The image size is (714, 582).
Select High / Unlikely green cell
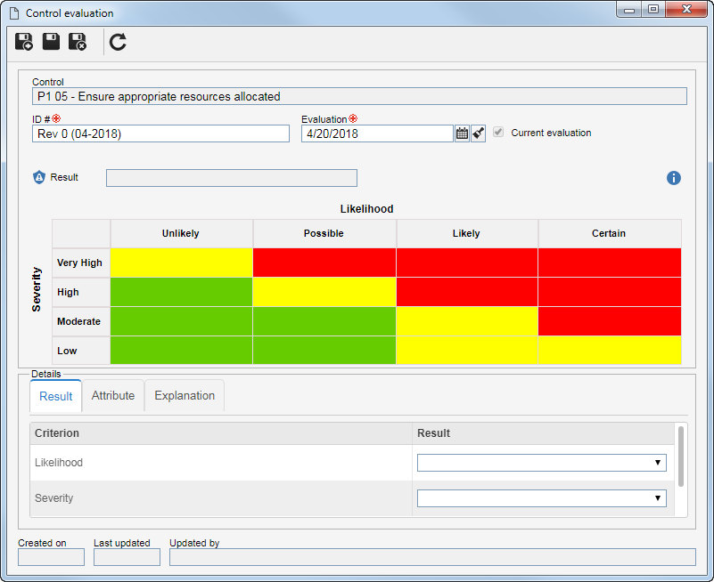(181, 292)
